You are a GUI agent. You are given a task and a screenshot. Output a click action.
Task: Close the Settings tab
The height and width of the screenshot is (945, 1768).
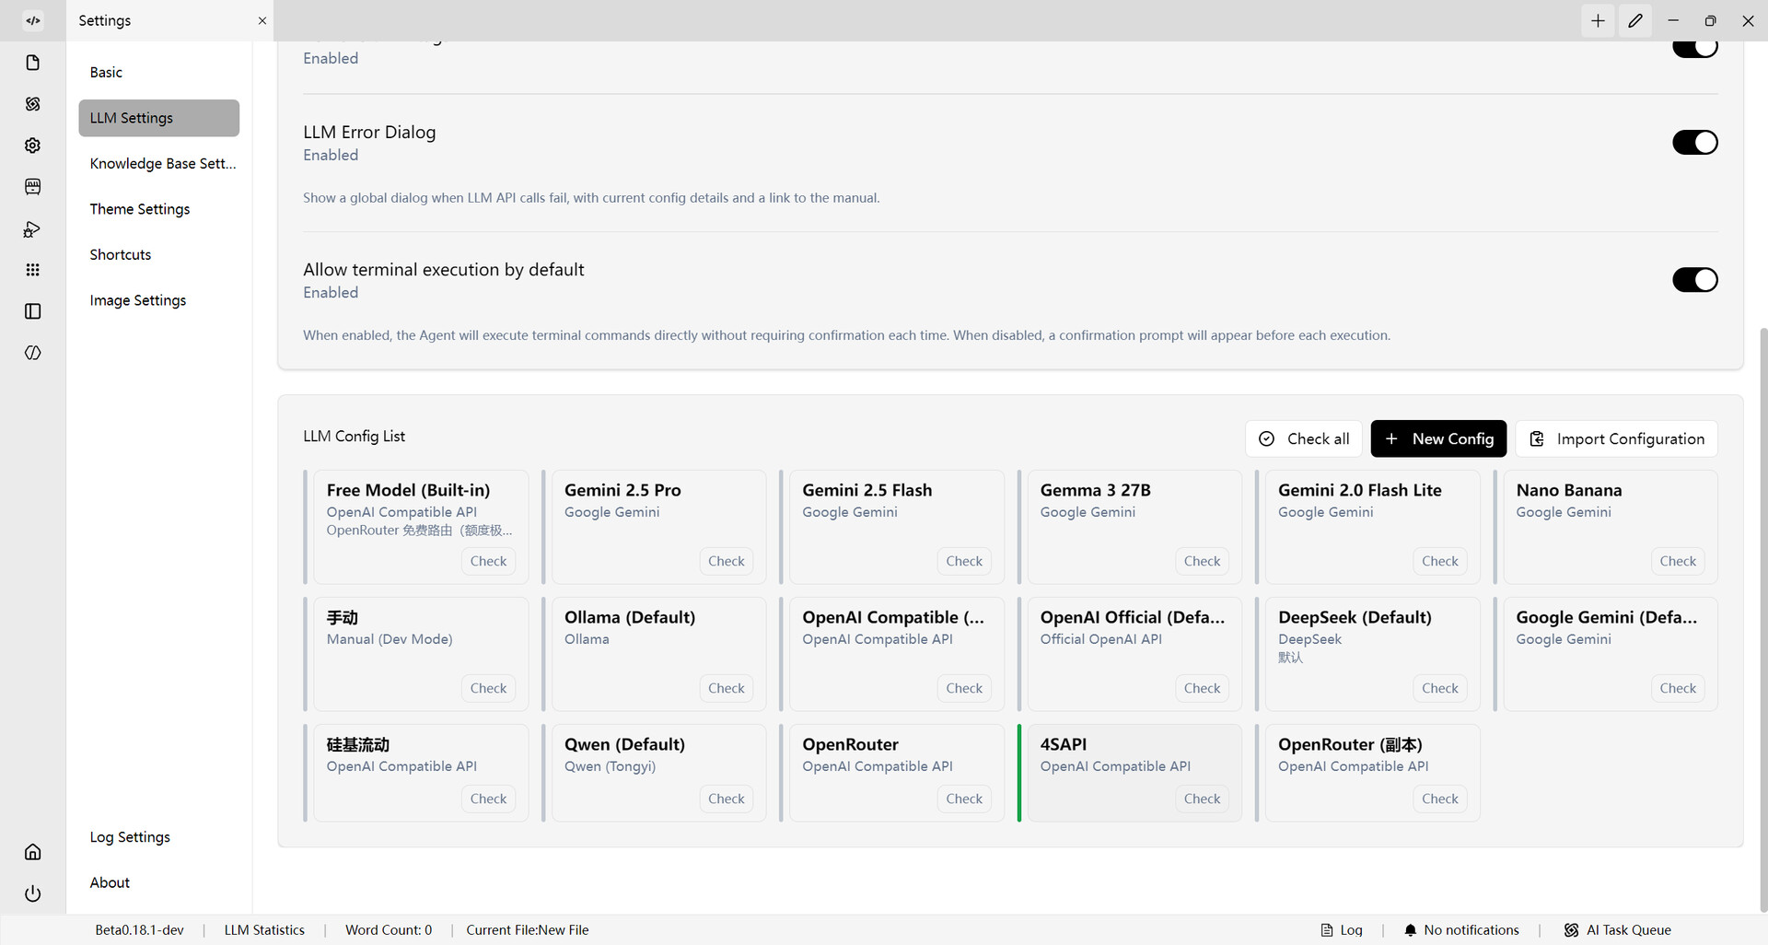(x=262, y=20)
